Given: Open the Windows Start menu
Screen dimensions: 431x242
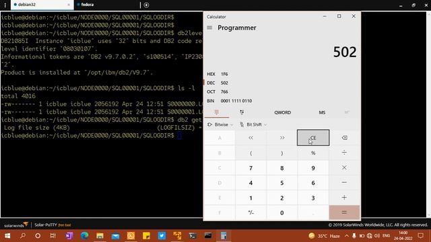Looking at the screenshot, I should point(7,236).
